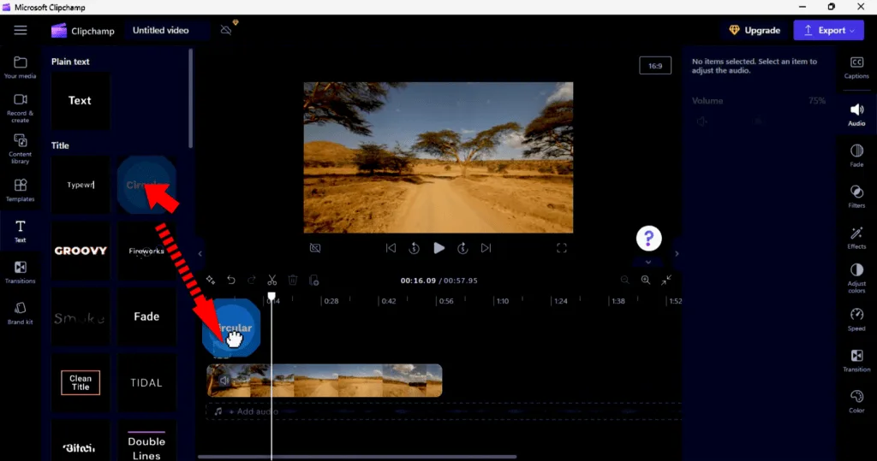
Task: Open Brand kit panel
Action: click(x=21, y=313)
